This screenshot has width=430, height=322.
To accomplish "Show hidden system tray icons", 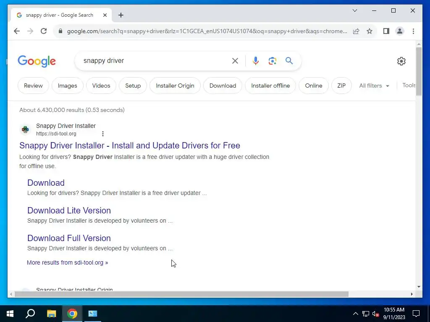I will (355, 314).
